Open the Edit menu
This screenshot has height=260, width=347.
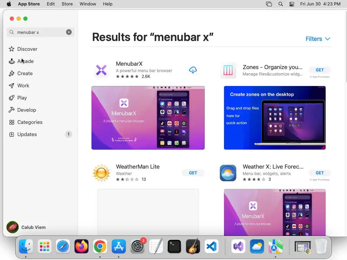click(x=51, y=4)
